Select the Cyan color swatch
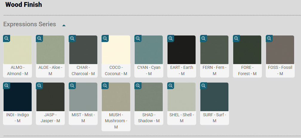This screenshot has width=301, height=138. pos(149,50)
